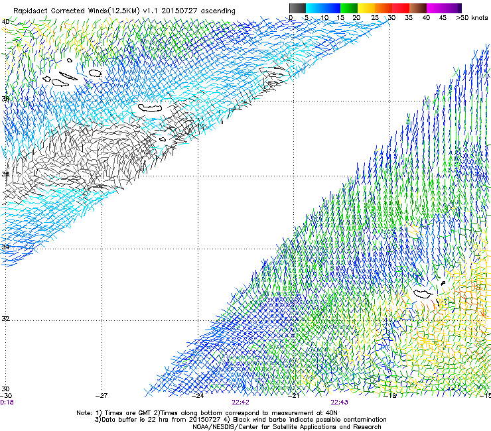Click the '25' legend scale label
The height and width of the screenshot is (431, 491).
click(x=375, y=18)
